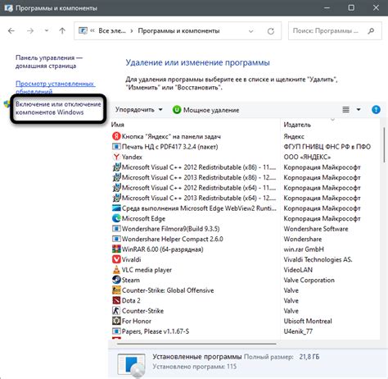Open recent locations dropdown arrow

[x=47, y=30]
